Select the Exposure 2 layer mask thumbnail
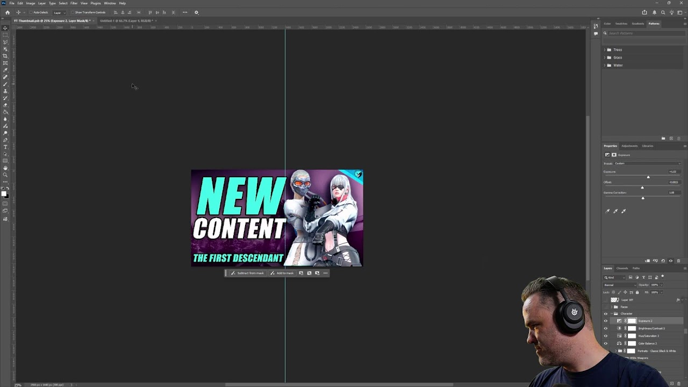This screenshot has height=387, width=688. [x=632, y=321]
